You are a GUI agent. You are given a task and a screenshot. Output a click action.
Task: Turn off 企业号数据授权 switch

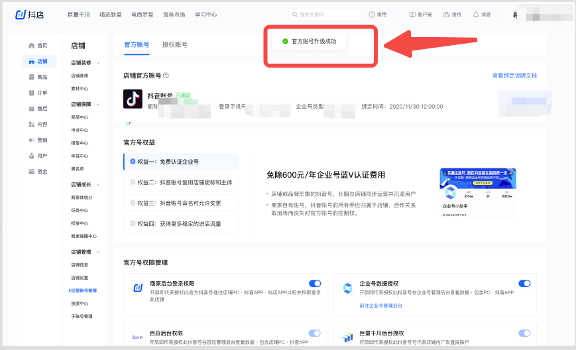click(x=524, y=284)
